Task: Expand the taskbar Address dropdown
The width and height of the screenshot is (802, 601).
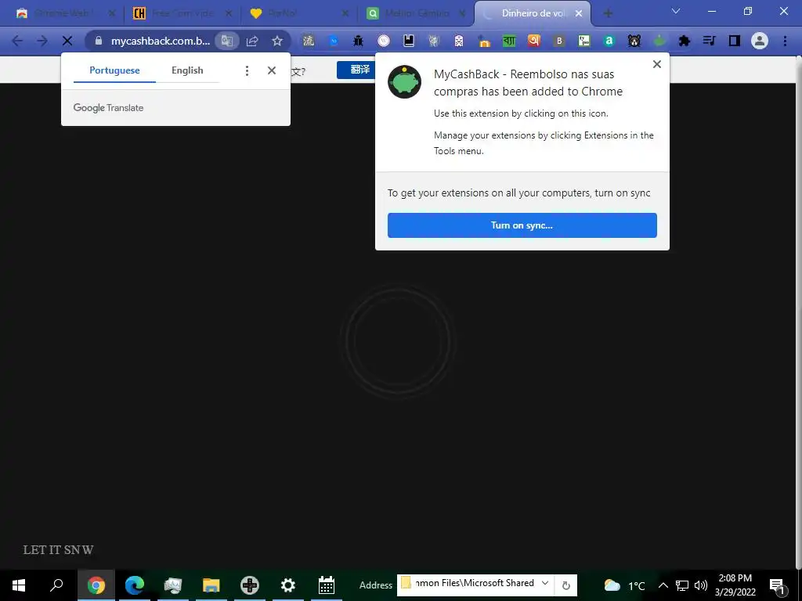Action: pyautogui.click(x=545, y=583)
